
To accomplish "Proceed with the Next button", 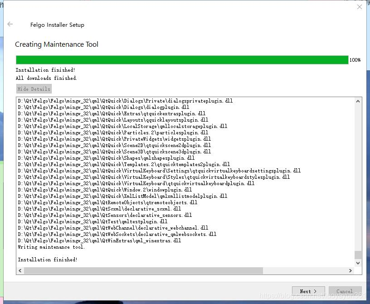I will coord(308,291).
